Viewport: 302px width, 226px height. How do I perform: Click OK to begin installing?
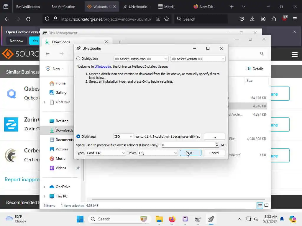(191, 153)
